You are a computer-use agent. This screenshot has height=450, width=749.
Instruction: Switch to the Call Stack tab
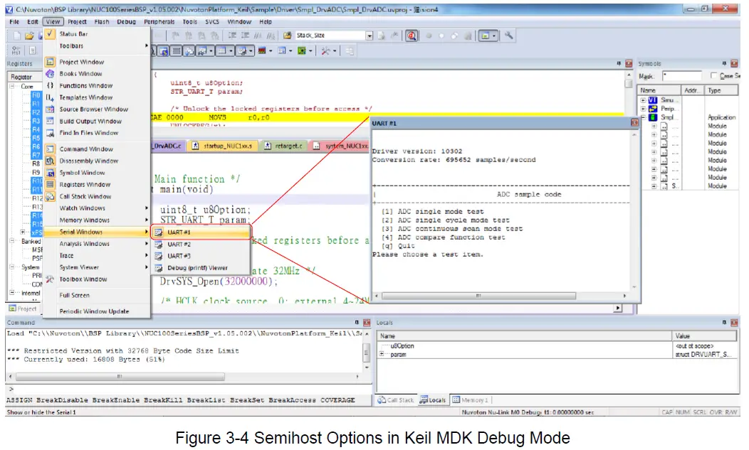coord(396,400)
